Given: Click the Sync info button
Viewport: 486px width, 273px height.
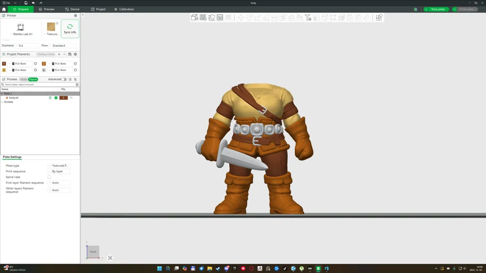Looking at the screenshot, I should point(70,29).
